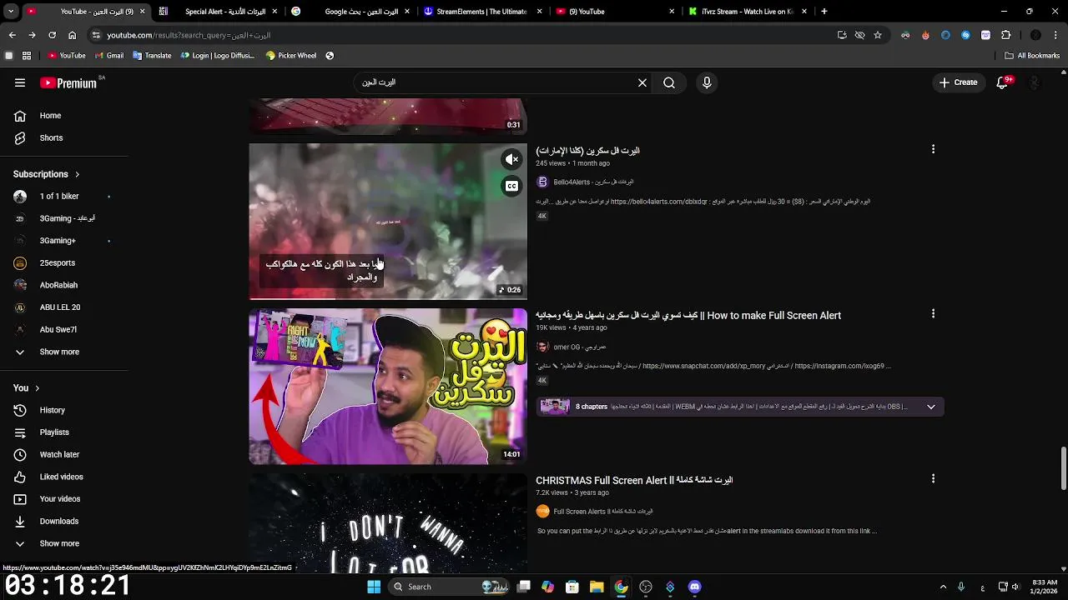Open the Translate bookmark
The image size is (1068, 600).
click(151, 56)
